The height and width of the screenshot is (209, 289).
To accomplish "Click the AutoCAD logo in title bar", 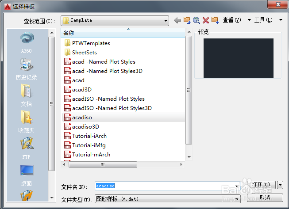I will (x=8, y=7).
